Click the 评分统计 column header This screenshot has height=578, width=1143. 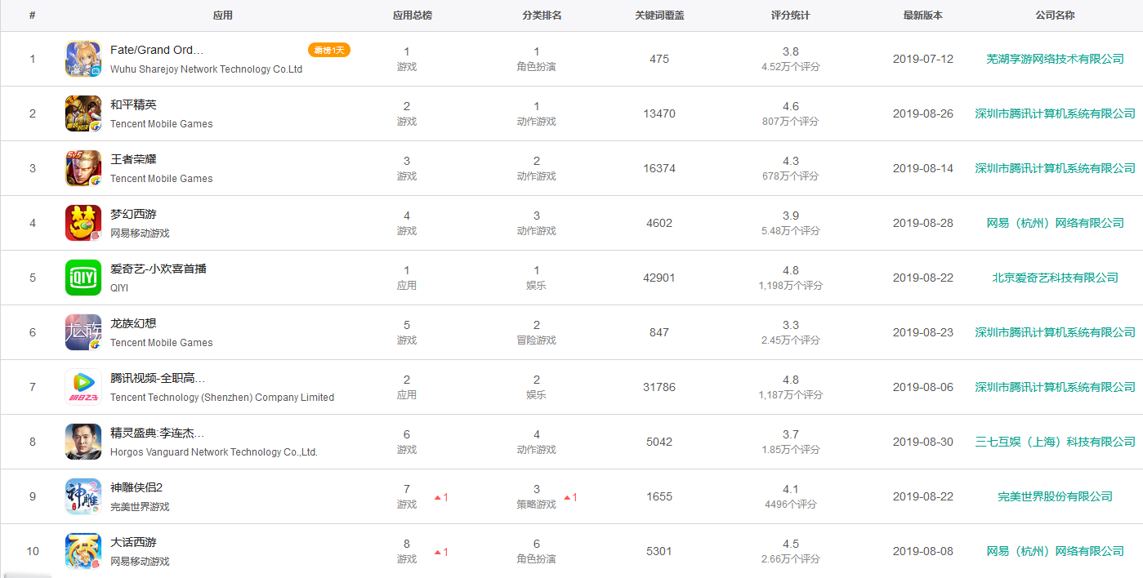[791, 16]
